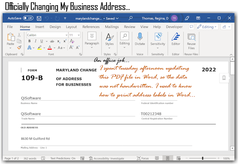Toggle Strikethrough formatting
The image size is (239, 165).
coord(52,41)
